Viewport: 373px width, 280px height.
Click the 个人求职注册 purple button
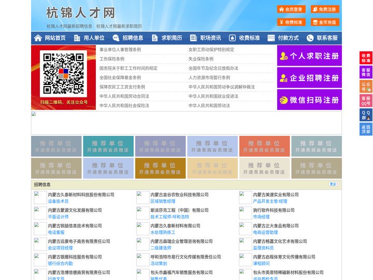pos(309,55)
